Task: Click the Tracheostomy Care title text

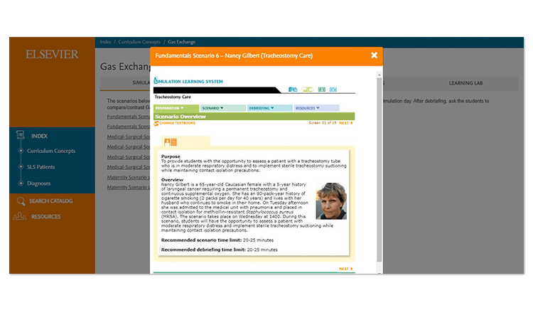Action: point(173,97)
